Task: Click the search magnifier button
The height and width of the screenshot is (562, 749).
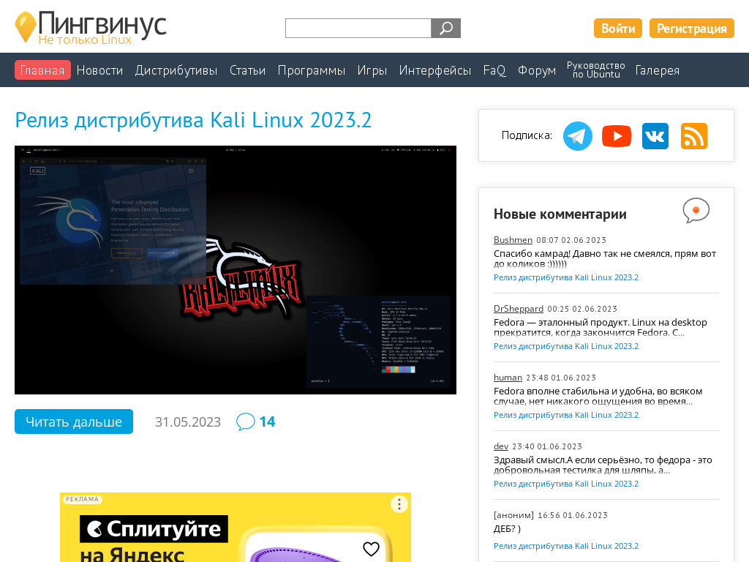Action: [445, 29]
